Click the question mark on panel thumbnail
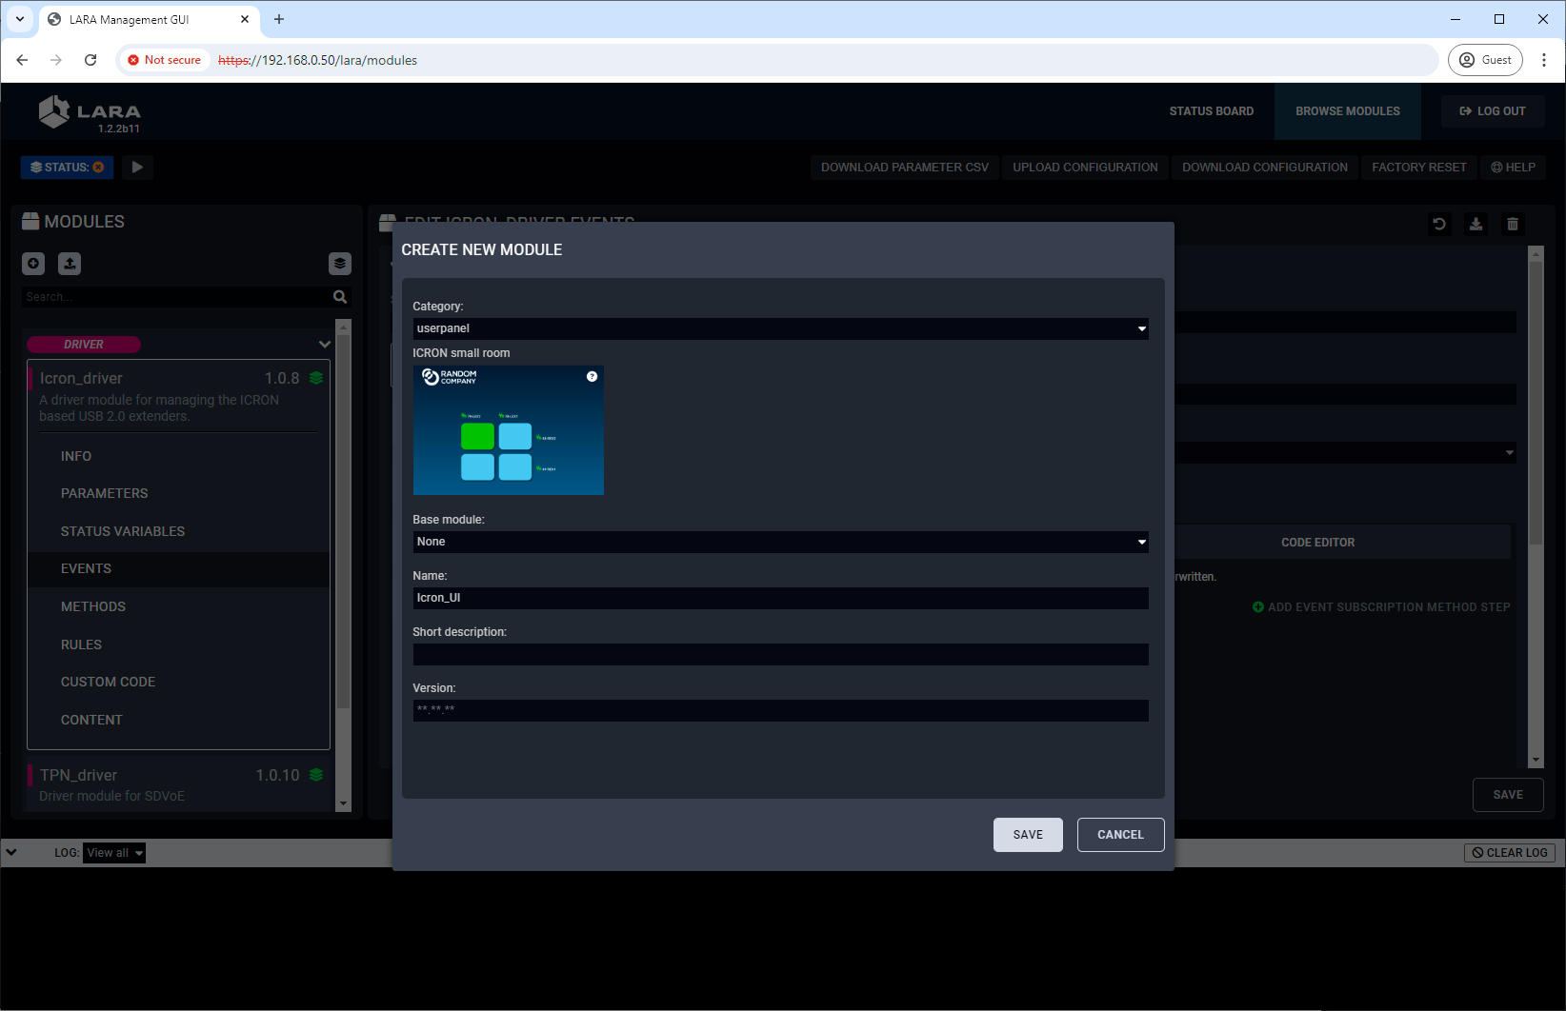Image resolution: width=1566 pixels, height=1011 pixels. (x=592, y=377)
